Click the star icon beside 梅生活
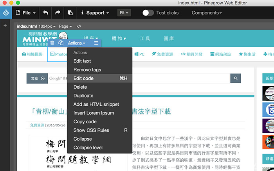Screen dimensions: 274x171 coord(241,54)
